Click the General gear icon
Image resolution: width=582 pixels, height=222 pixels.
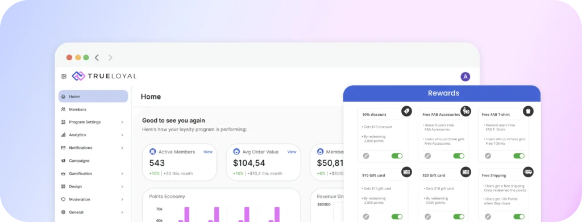[x=63, y=212]
